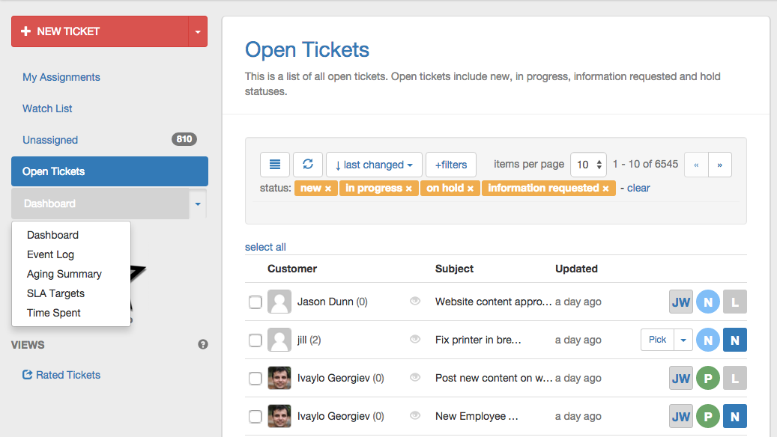The image size is (777, 437).
Task: Remove the 'on hold' status filter
Action: [471, 189]
